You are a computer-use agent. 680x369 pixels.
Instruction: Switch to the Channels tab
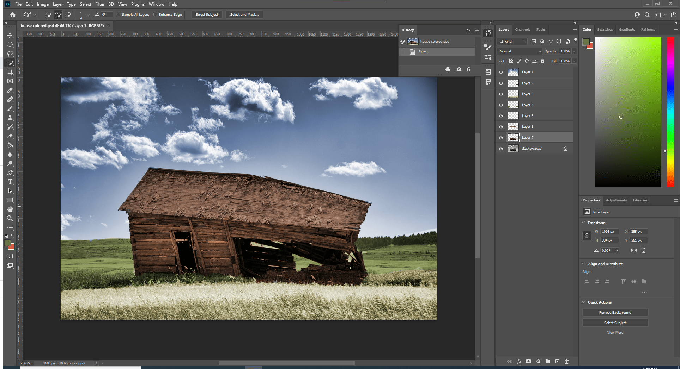tap(523, 30)
